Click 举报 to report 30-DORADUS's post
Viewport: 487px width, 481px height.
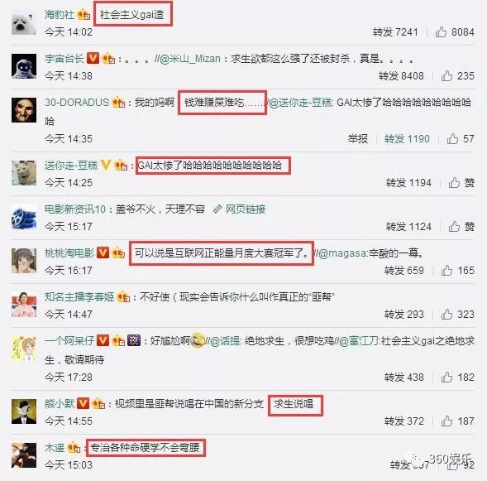pos(358,139)
